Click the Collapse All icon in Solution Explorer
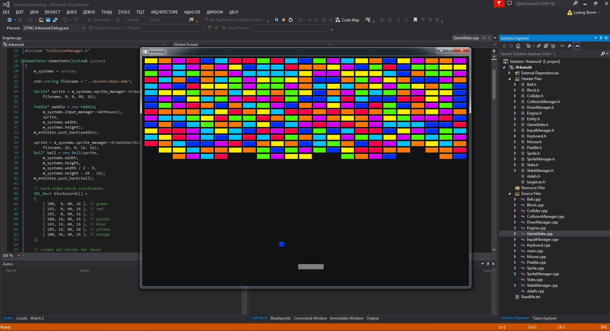 546,46
